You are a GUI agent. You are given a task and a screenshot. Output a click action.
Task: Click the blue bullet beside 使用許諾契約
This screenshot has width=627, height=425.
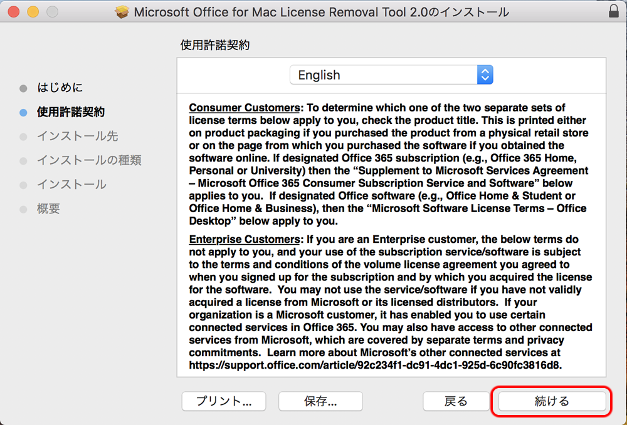(x=23, y=113)
